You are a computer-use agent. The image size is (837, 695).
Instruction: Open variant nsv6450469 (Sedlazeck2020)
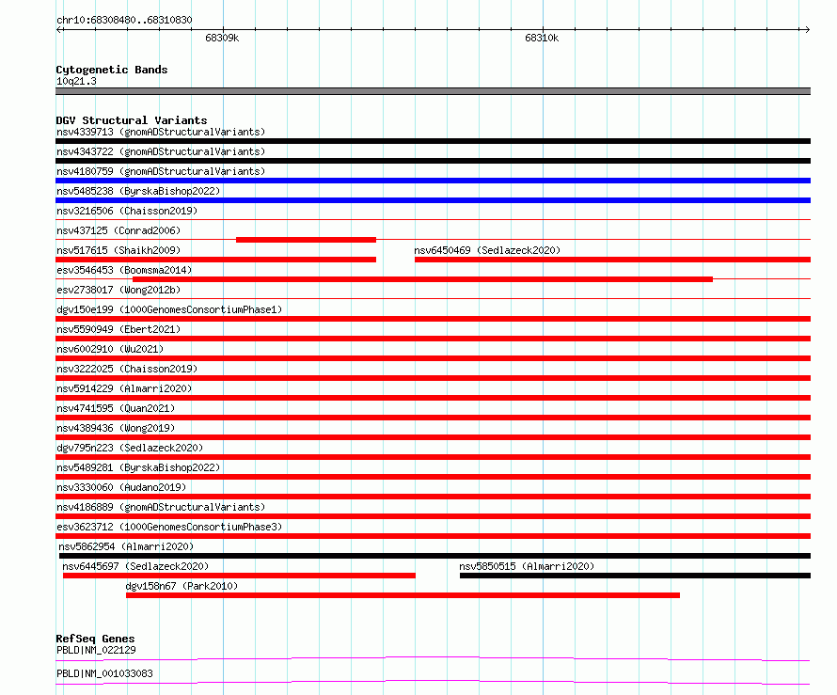coord(487,250)
